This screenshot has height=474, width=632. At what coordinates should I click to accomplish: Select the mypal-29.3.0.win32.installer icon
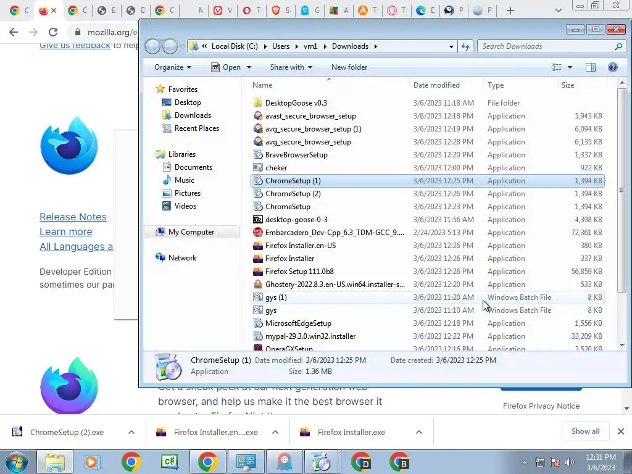coord(258,336)
